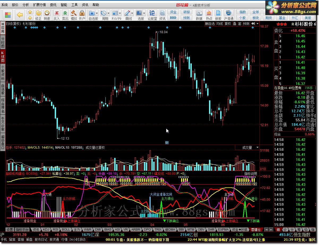Image resolution: width=319 pixels, height=245 pixels.
Task: Toggle the 均线 moving average display
Action: tap(219, 24)
